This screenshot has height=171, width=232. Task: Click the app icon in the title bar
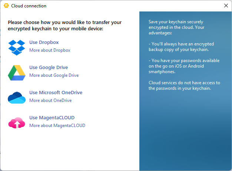6,6
